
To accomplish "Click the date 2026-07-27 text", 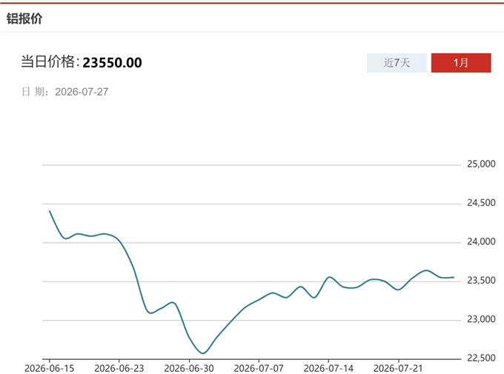I will pos(82,92).
